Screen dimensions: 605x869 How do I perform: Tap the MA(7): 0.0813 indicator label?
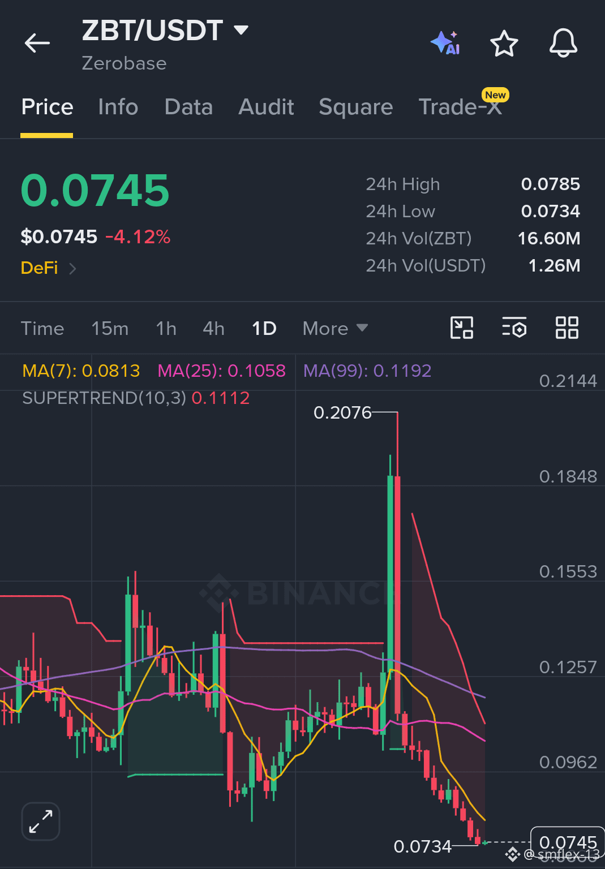(81, 371)
